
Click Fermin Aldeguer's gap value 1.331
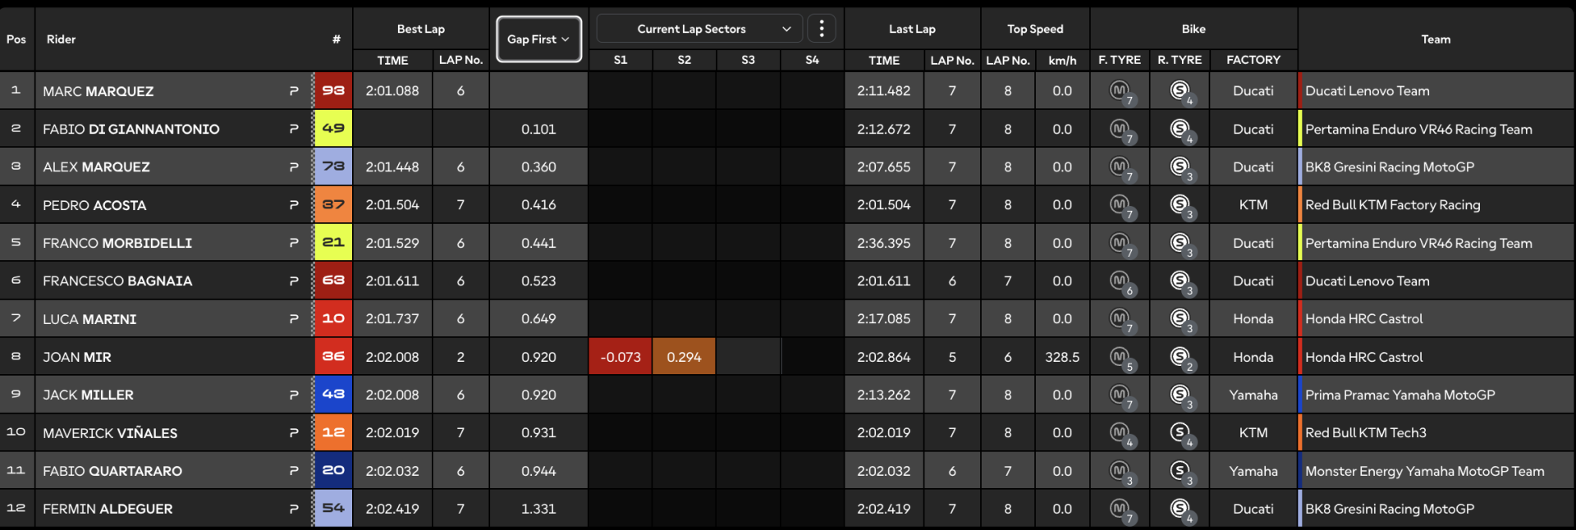(x=538, y=509)
